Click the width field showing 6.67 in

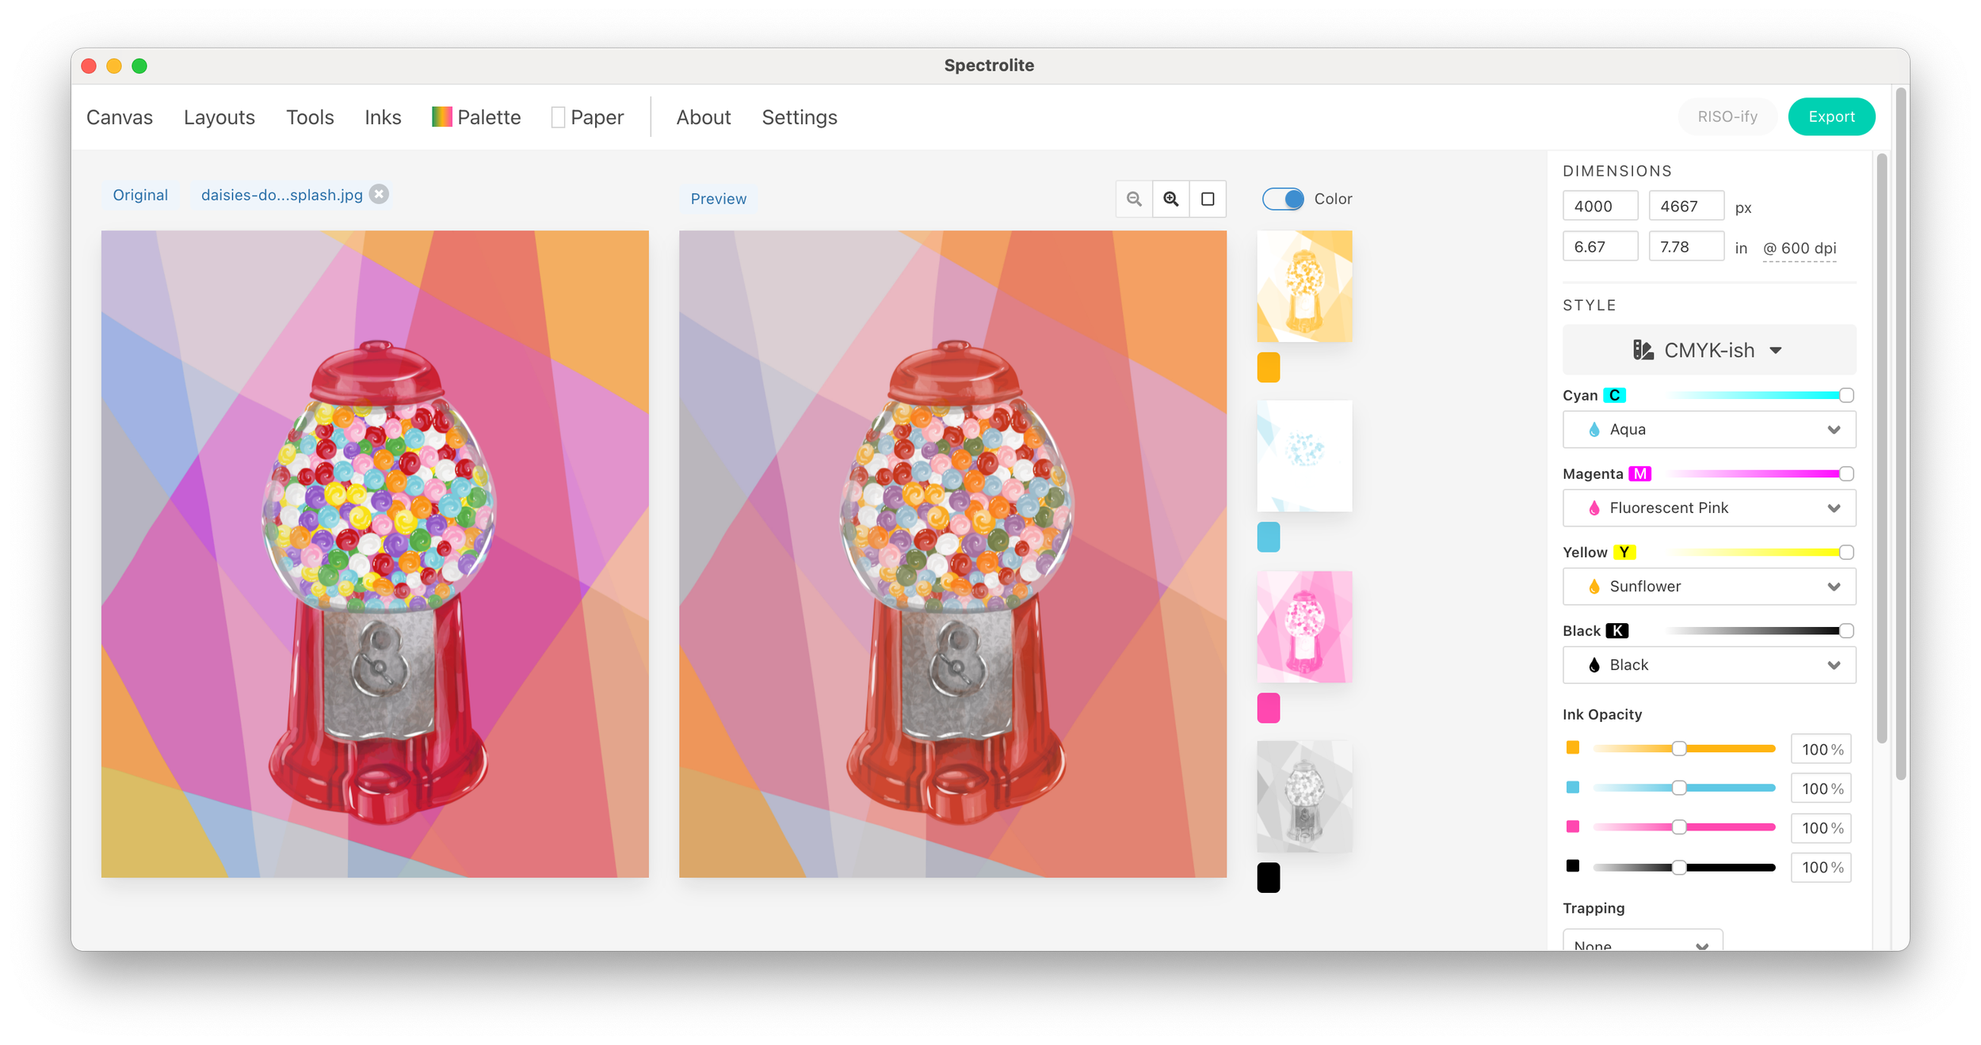[x=1600, y=247]
